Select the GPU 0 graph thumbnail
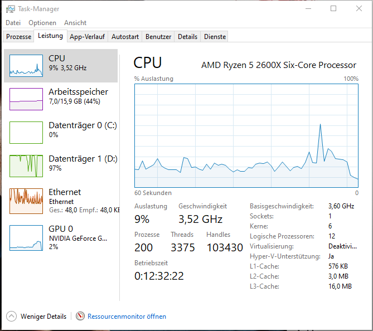The height and width of the screenshot is (331, 373). [x=26, y=238]
